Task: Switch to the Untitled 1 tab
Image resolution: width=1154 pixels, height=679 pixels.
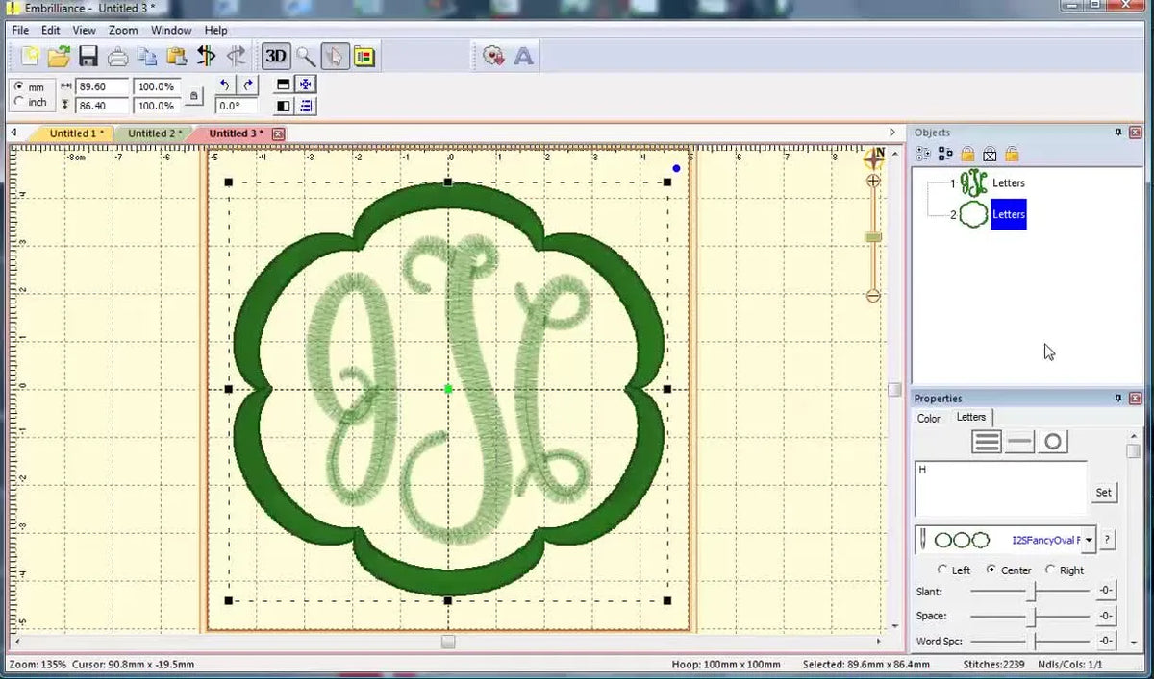Action: [x=76, y=133]
